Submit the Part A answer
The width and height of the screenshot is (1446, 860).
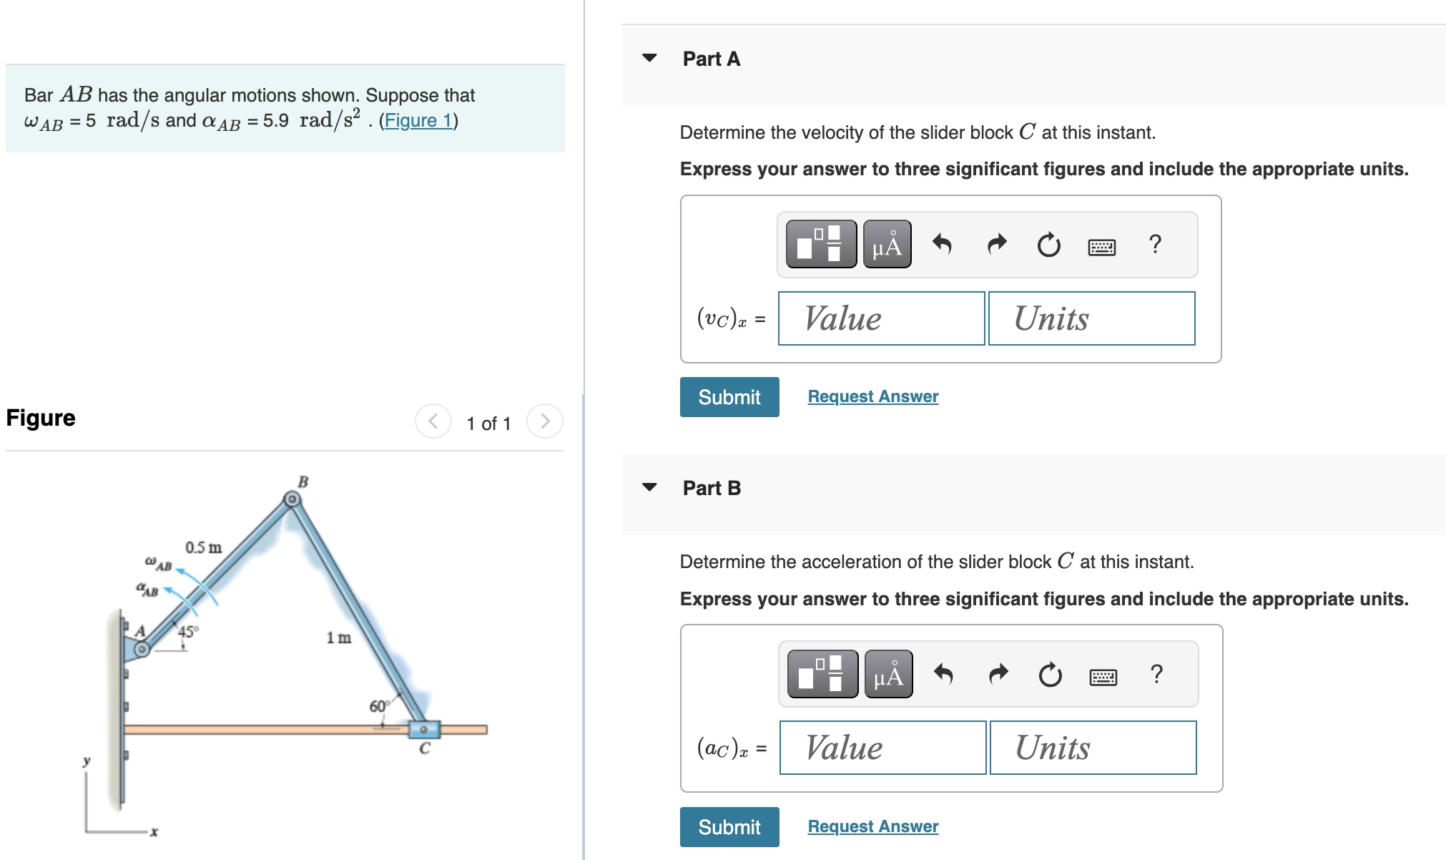coord(729,396)
